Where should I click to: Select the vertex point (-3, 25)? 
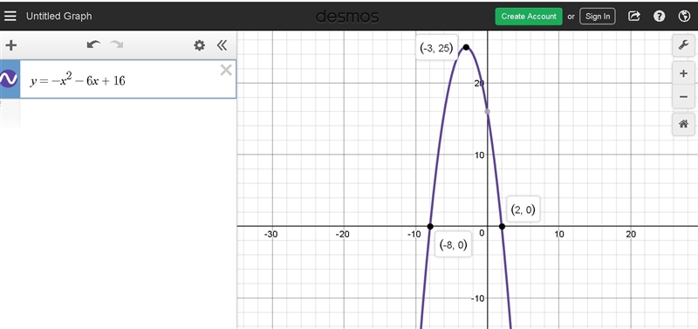tap(466, 47)
